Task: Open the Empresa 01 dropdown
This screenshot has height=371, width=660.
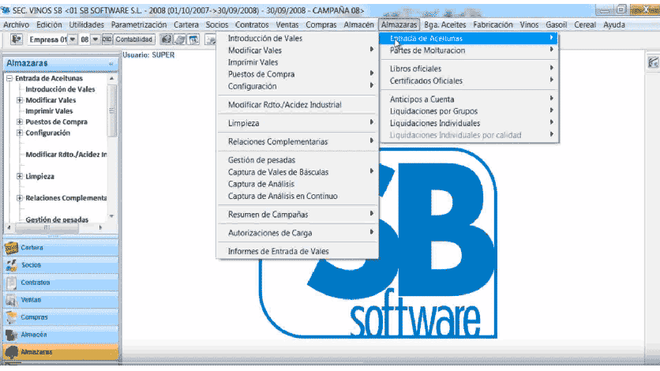Action: click(73, 39)
